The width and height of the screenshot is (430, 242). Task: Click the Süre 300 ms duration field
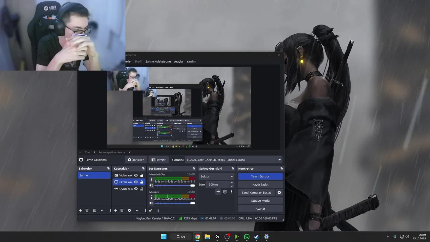click(217, 185)
